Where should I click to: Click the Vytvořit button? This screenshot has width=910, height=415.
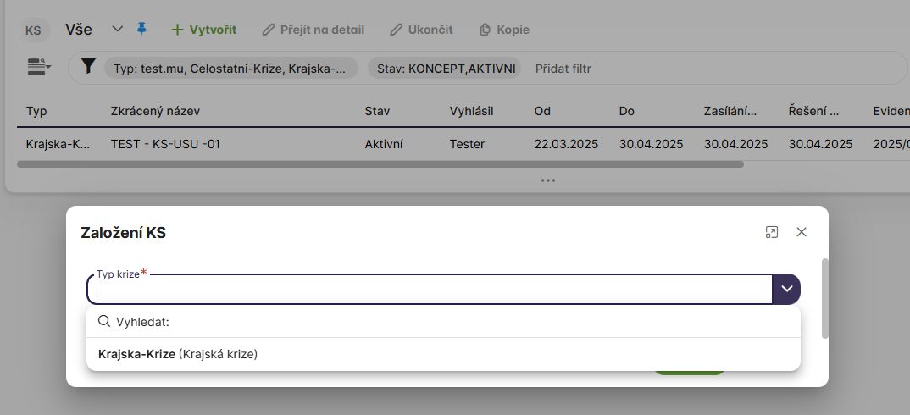point(203,30)
